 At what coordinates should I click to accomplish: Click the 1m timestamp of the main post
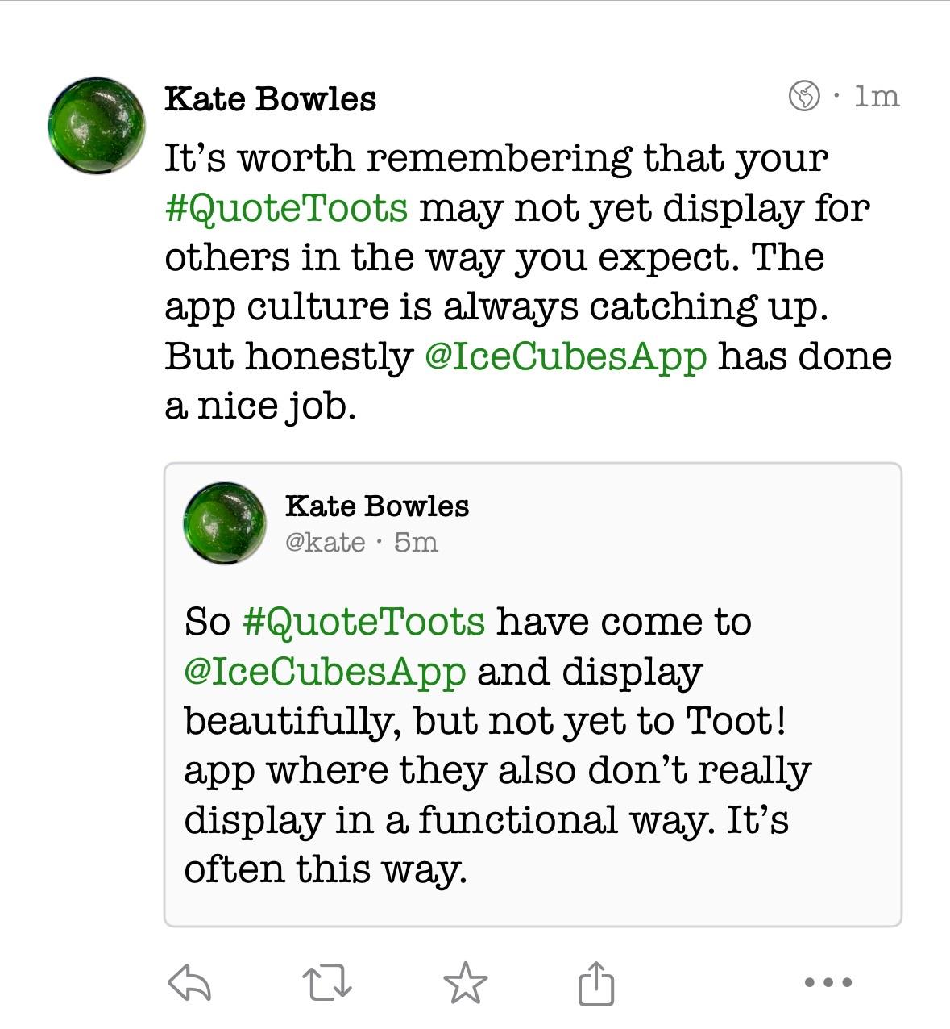(x=877, y=96)
